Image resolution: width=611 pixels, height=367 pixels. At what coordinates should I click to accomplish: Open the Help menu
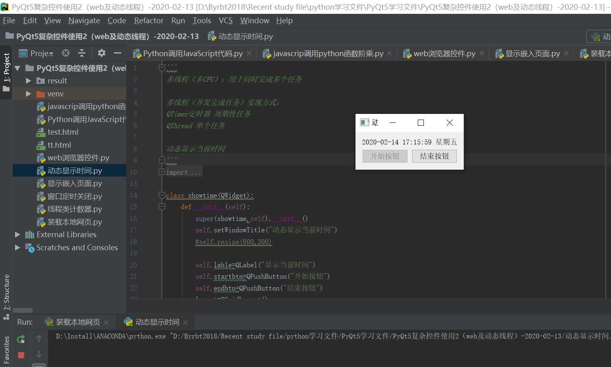click(284, 20)
